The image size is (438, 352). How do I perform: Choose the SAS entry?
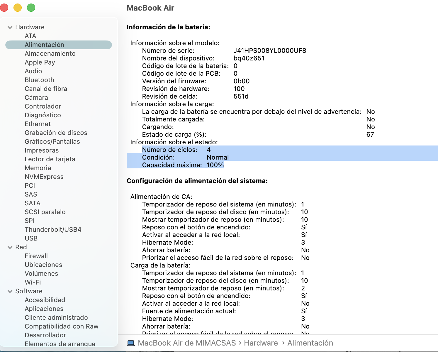[x=31, y=194]
